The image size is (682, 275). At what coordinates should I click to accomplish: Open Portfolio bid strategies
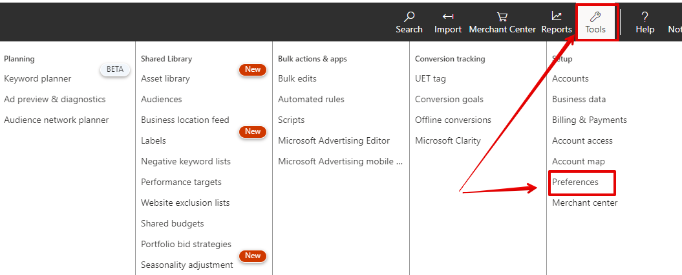click(186, 244)
